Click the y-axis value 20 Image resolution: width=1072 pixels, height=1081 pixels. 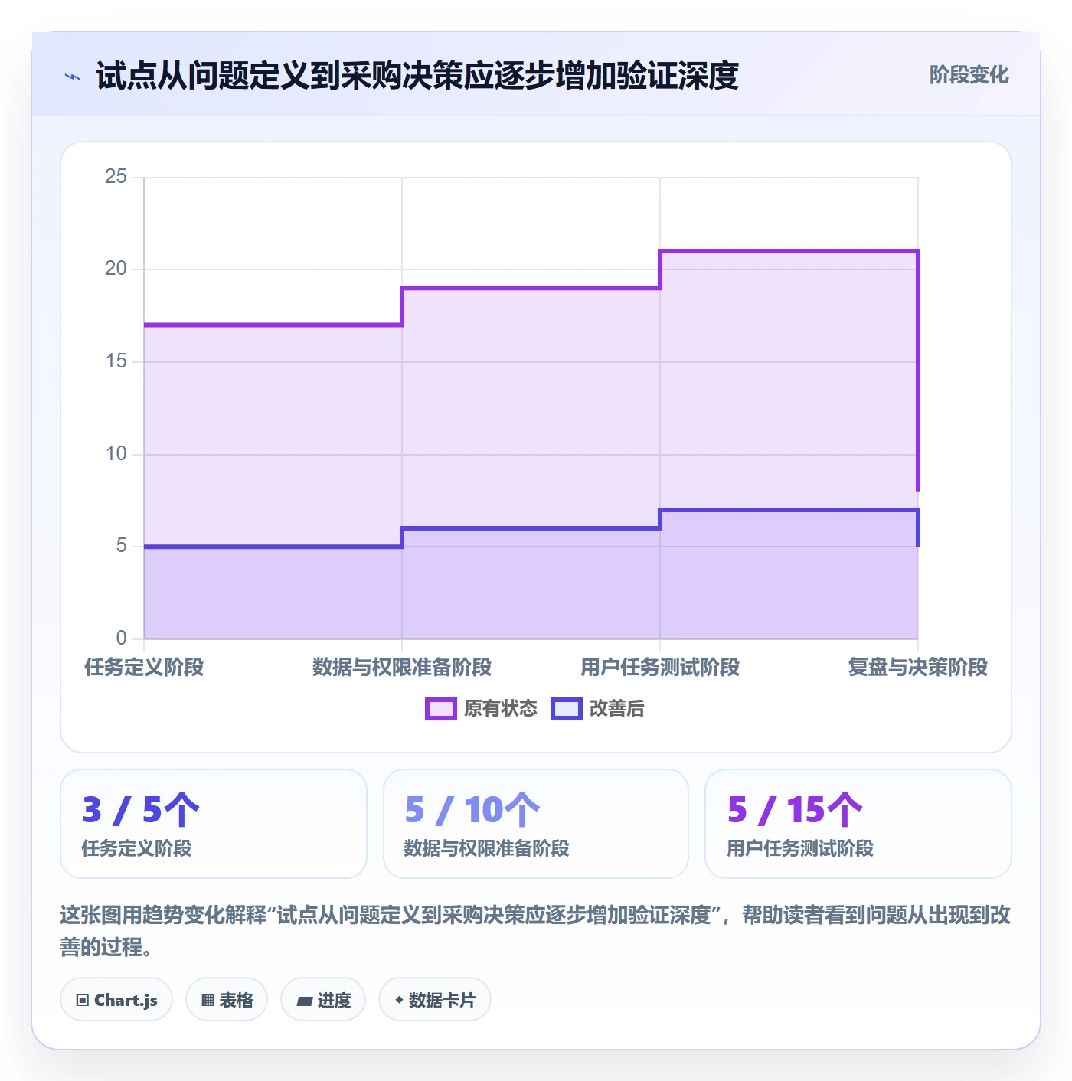coord(116,269)
